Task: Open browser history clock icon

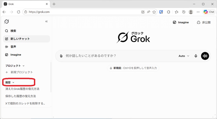Action: (x=184, y=12)
